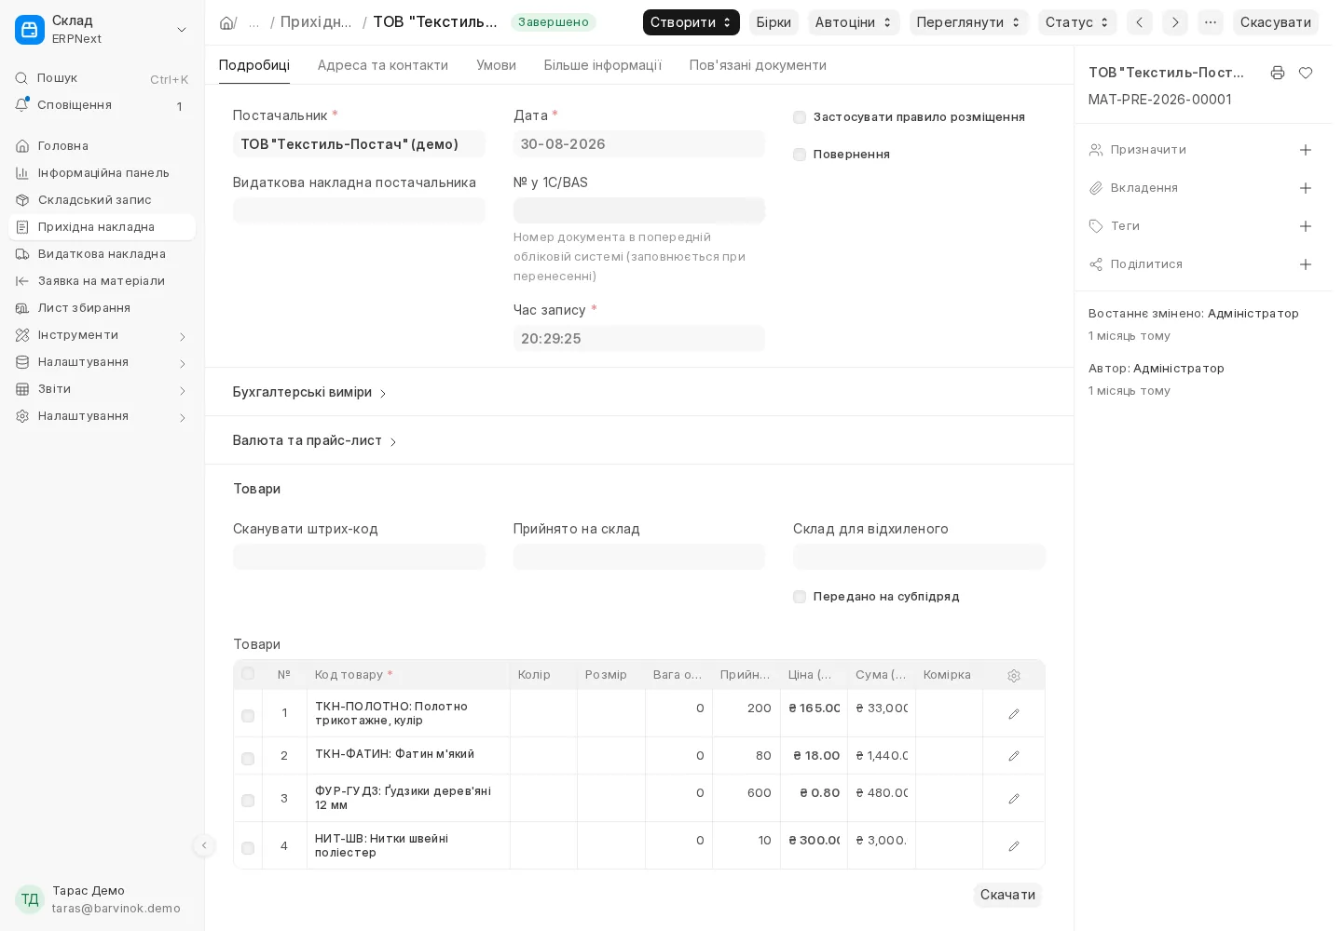The width and height of the screenshot is (1342, 931).
Task: Switch to Більше інформації tab
Action: [x=603, y=65]
